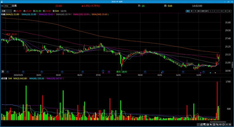Viewport: 234px width, 127px height.
Task: Focus the stock code field showing 4744
Action: click(x=8, y=6)
